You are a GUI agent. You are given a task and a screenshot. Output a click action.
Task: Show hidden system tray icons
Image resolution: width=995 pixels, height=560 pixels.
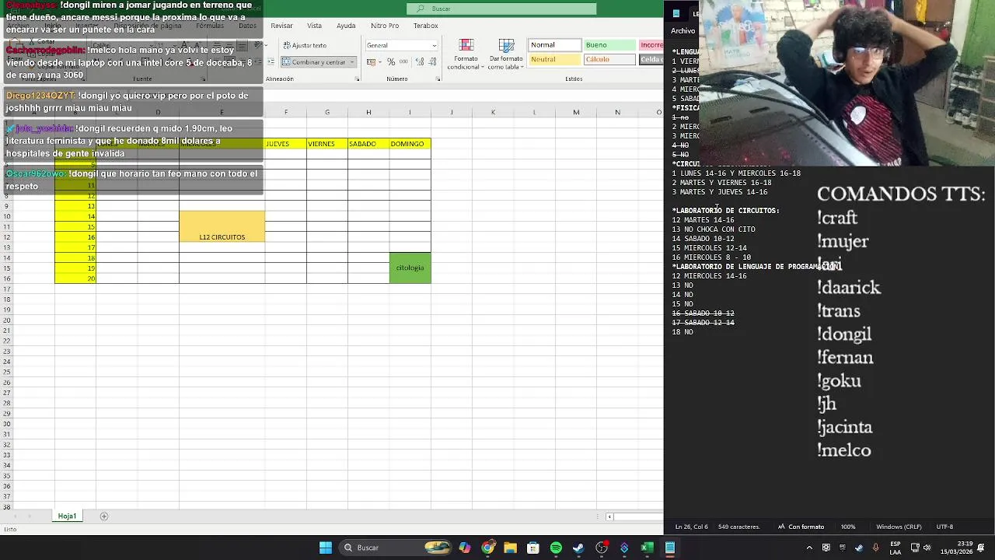click(x=809, y=548)
